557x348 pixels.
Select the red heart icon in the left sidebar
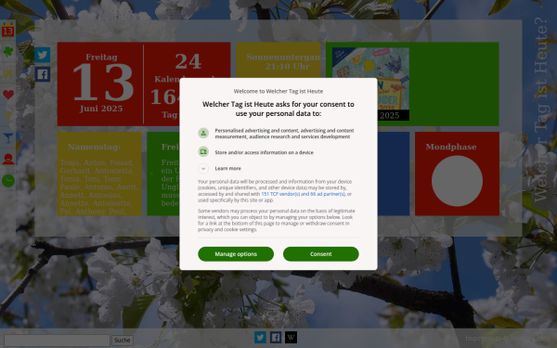[x=8, y=95]
